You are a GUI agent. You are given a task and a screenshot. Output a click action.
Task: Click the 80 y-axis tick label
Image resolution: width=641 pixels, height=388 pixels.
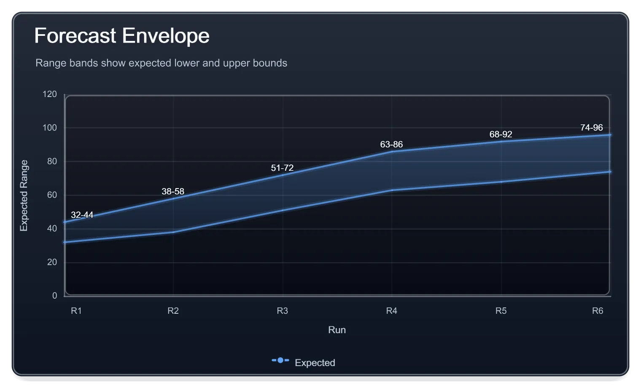pyautogui.click(x=52, y=161)
